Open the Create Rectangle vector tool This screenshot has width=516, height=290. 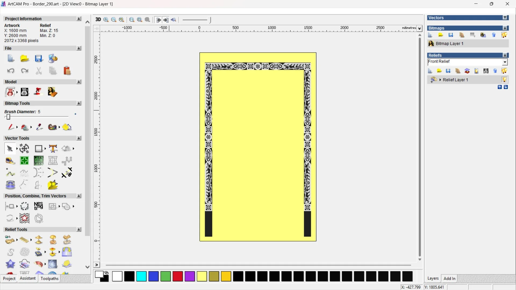point(39,148)
